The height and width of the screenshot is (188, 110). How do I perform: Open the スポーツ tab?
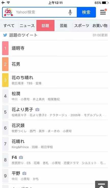pyautogui.click(x=82, y=25)
